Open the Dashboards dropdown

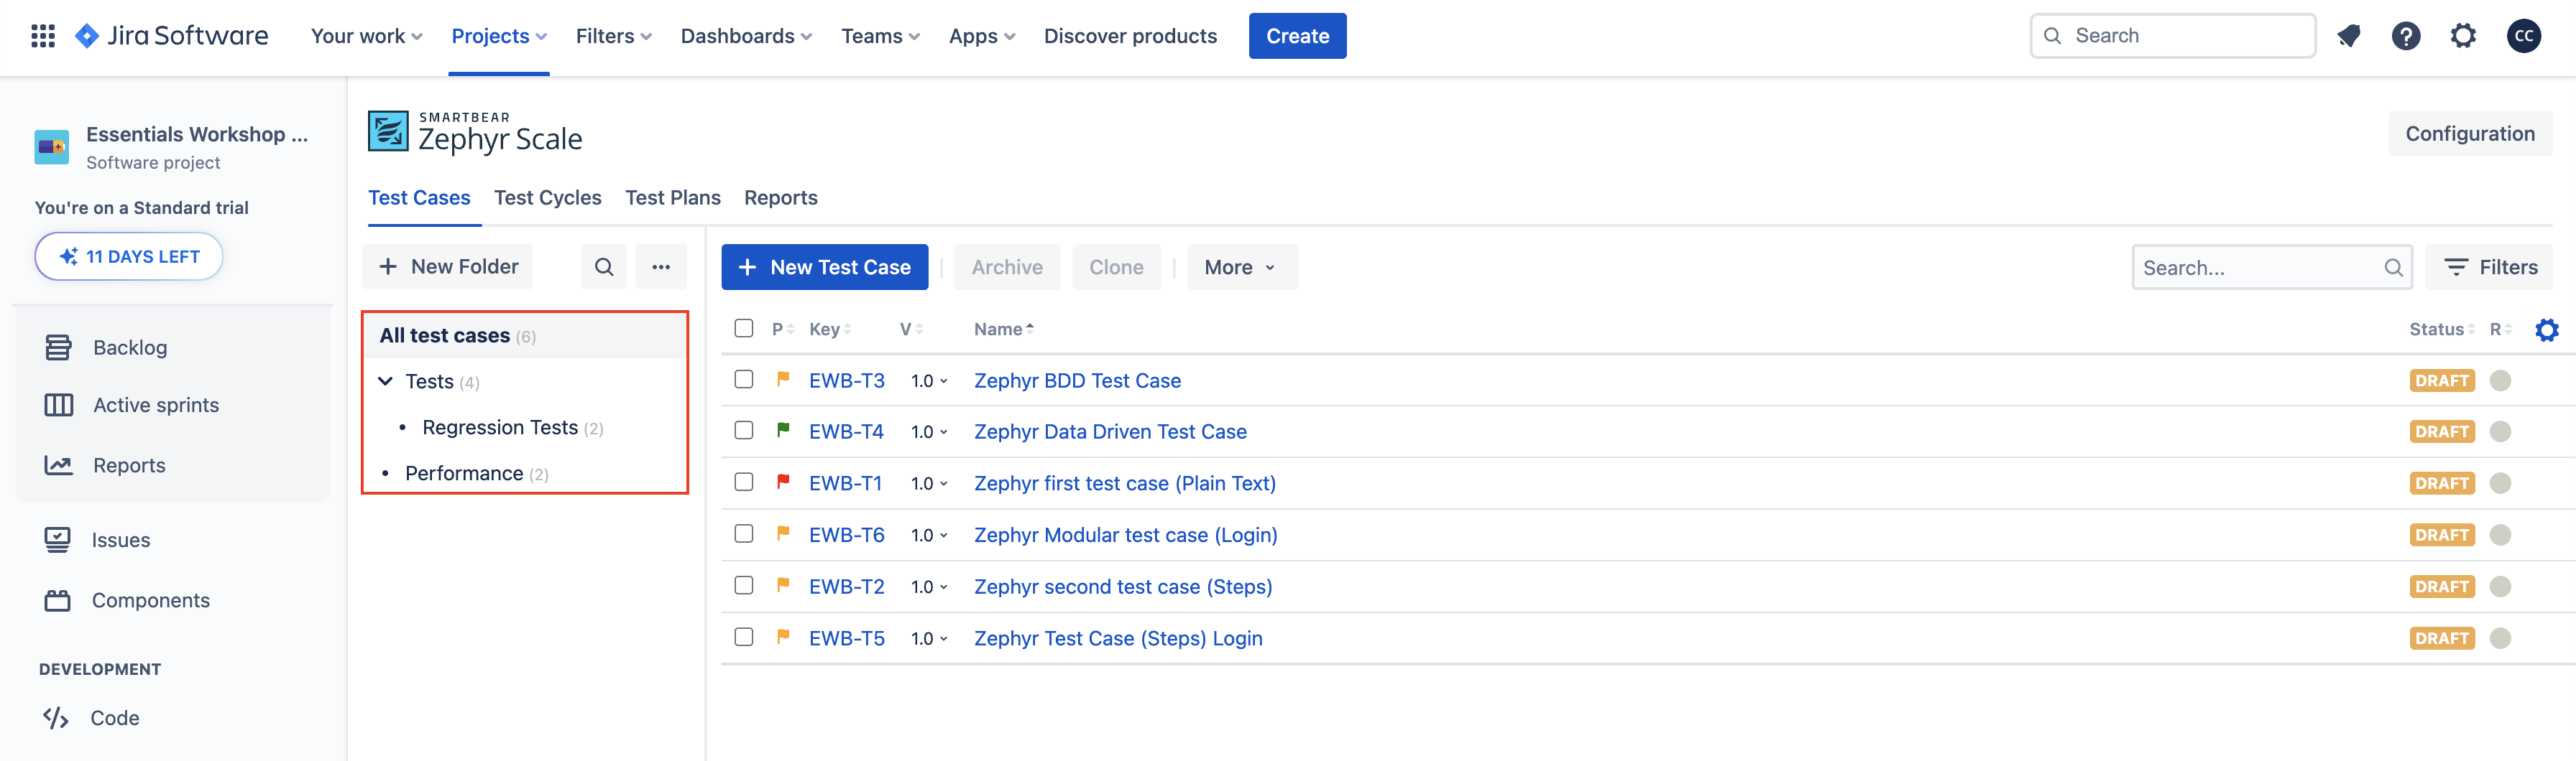pos(746,36)
